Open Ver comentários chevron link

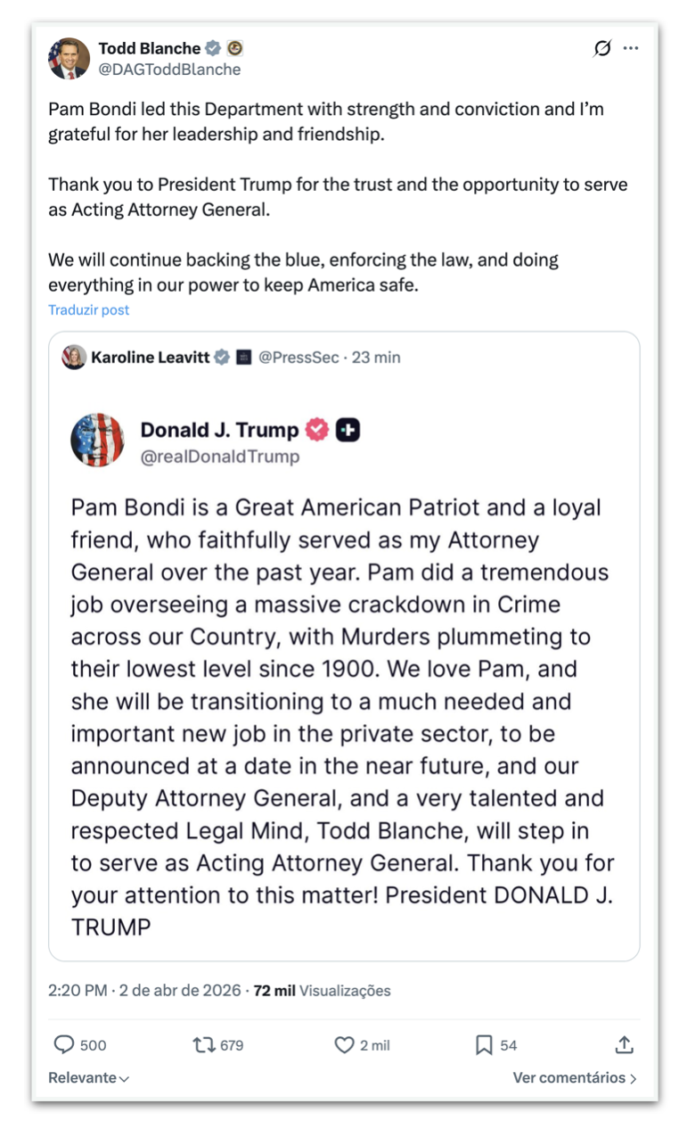574,1077
